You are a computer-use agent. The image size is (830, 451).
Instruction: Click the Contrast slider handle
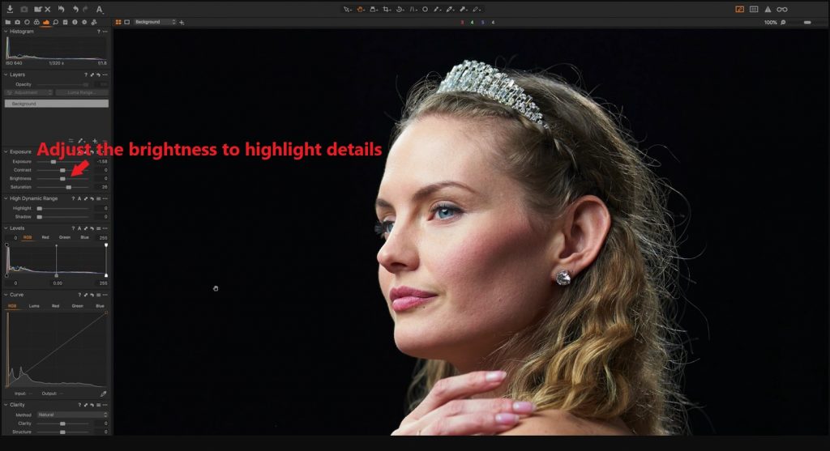click(62, 170)
